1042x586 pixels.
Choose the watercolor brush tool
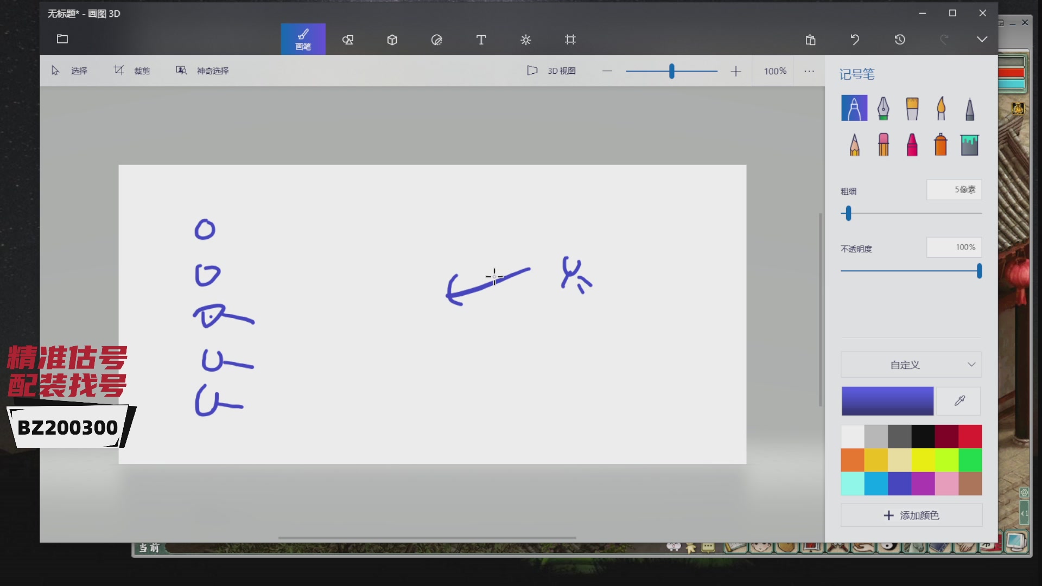pyautogui.click(x=941, y=109)
